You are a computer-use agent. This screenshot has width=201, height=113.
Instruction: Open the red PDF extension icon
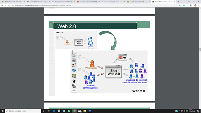187,6
